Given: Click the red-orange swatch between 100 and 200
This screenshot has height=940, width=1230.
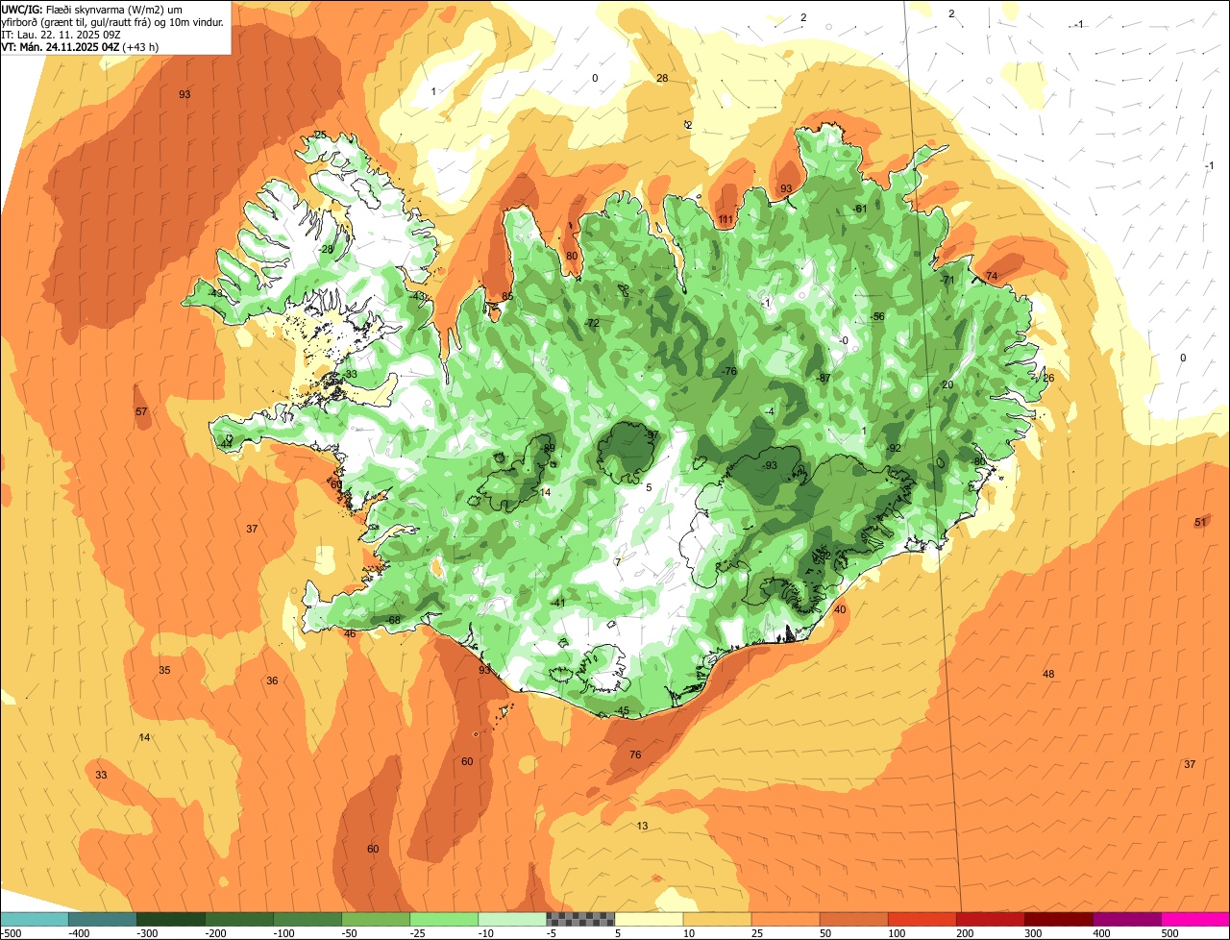Looking at the screenshot, I should click(922, 920).
